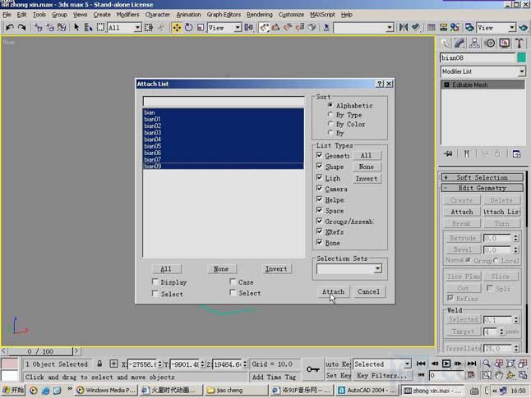Toggle the Bone list type checkbox
531x398 pixels.
(x=320, y=242)
